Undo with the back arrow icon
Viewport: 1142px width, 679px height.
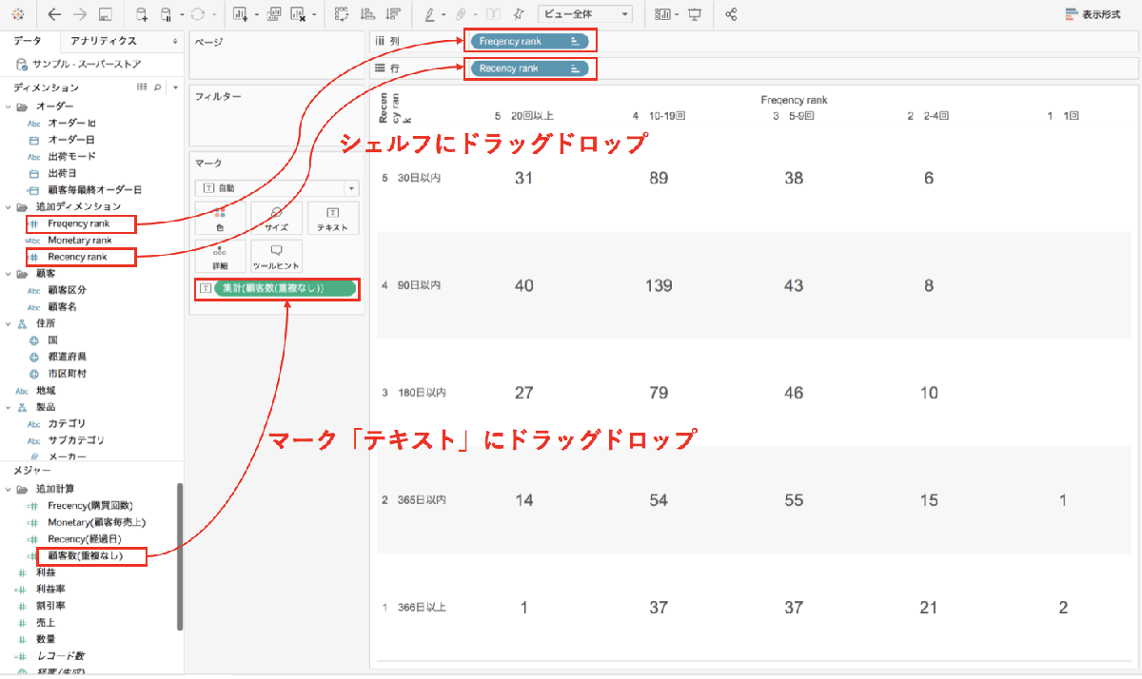tap(53, 14)
